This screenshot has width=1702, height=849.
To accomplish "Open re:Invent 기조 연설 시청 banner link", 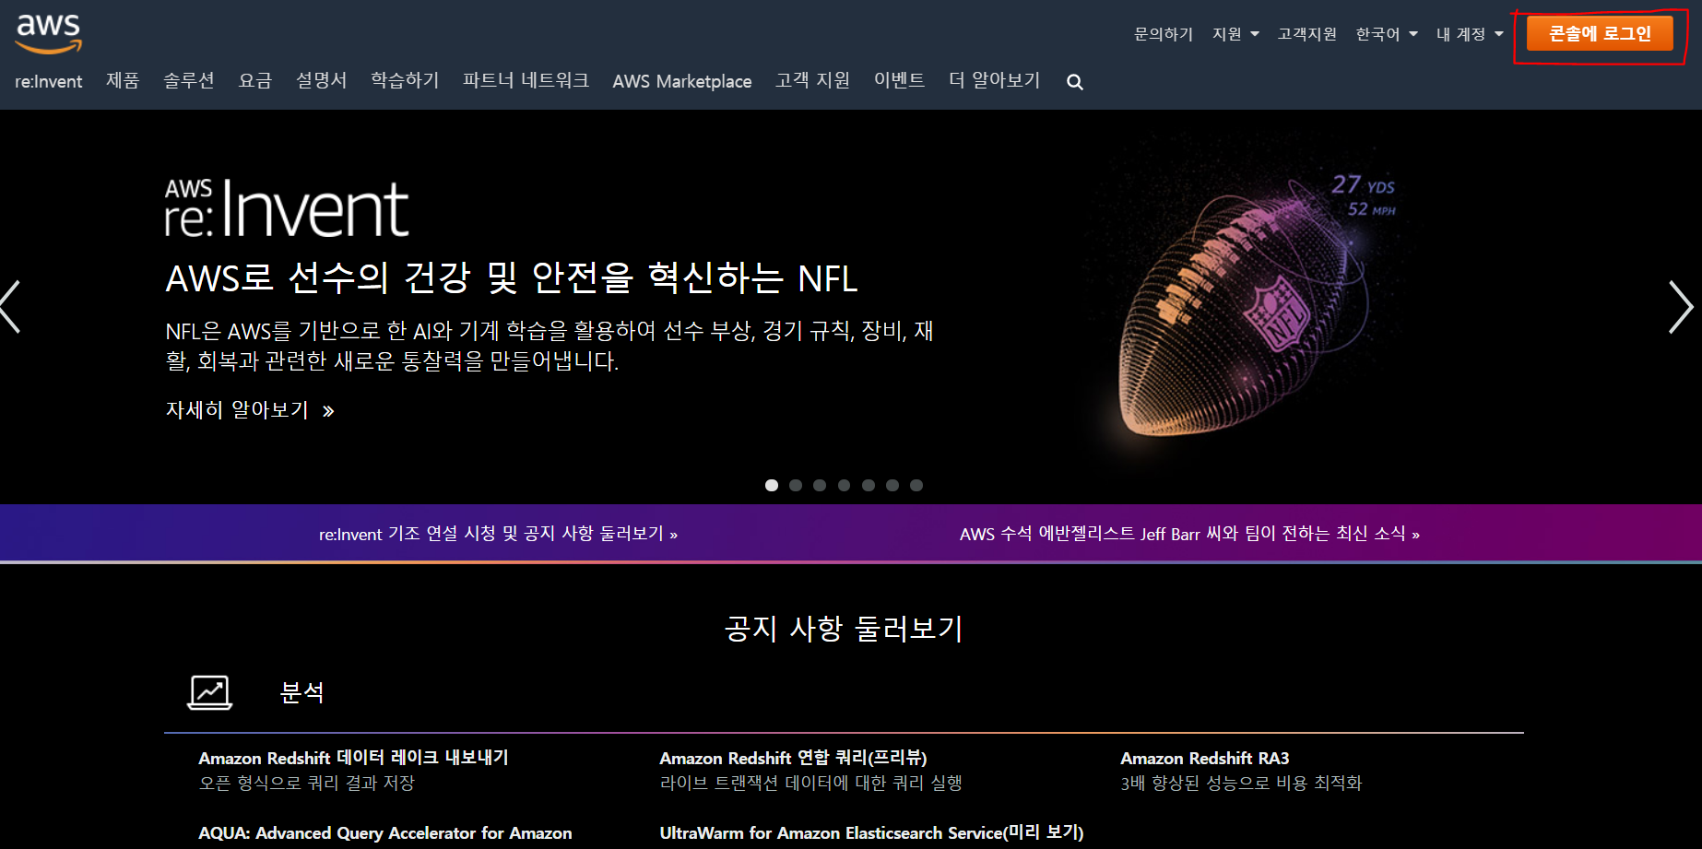I will click(x=498, y=534).
